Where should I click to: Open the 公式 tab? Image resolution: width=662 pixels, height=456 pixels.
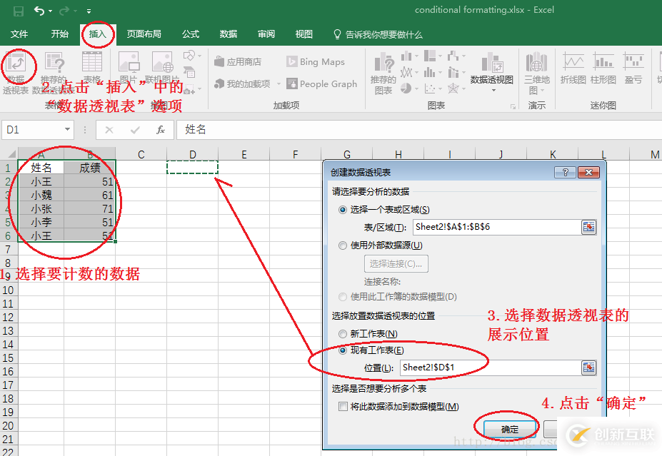click(x=191, y=34)
